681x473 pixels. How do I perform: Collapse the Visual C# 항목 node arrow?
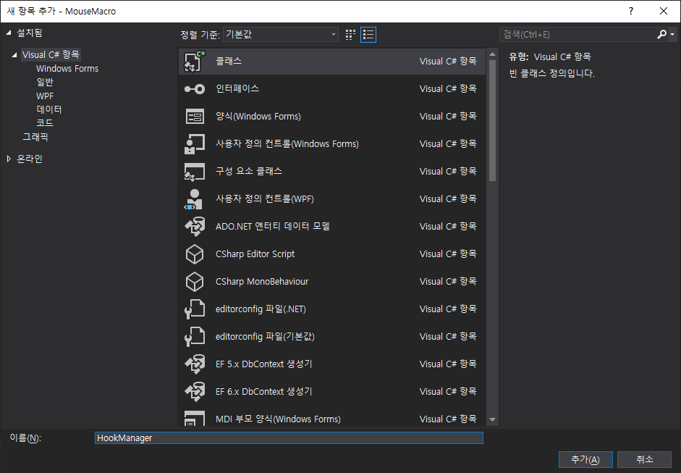[14, 55]
